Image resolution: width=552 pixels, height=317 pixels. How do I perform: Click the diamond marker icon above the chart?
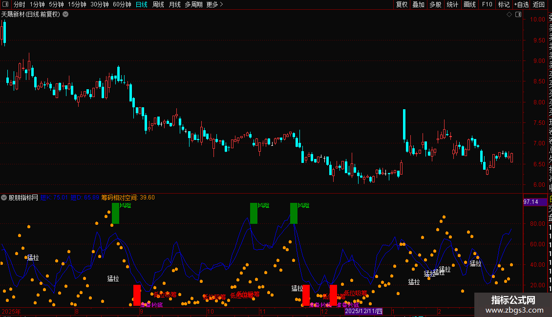click(x=509, y=15)
